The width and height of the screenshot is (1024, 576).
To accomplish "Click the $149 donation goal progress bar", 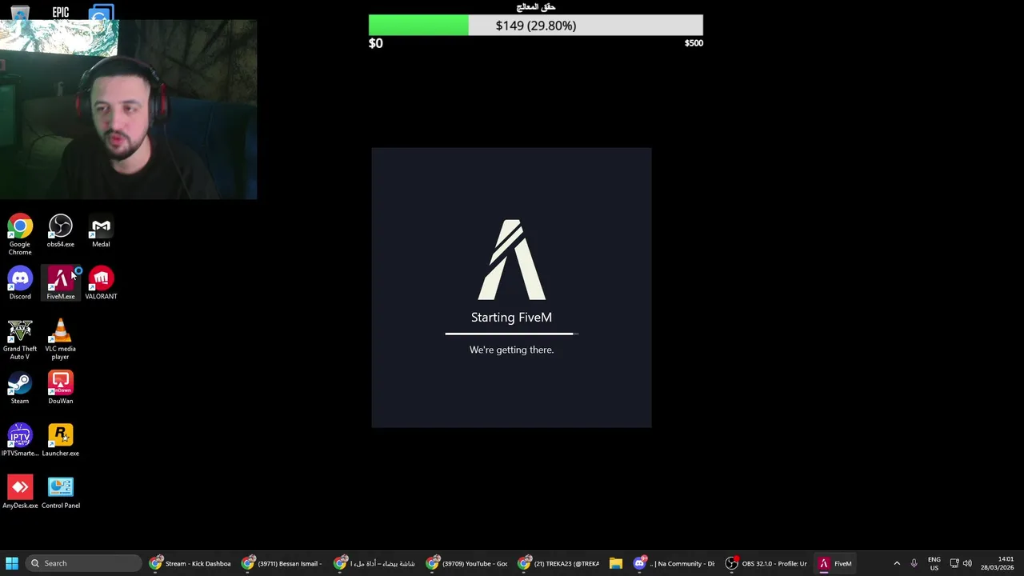I will 536,26.
